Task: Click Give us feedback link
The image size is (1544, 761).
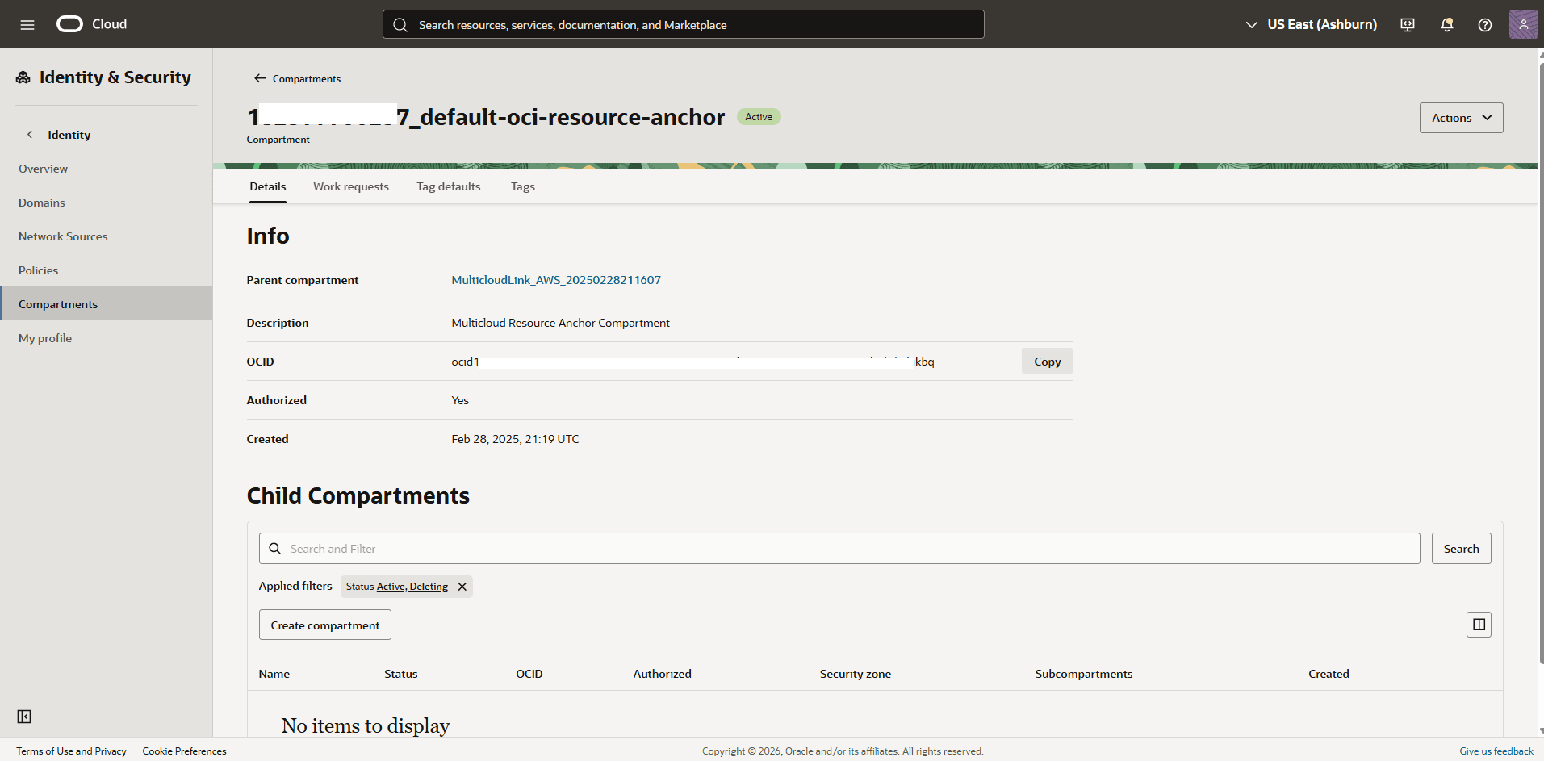Action: coord(1496,751)
